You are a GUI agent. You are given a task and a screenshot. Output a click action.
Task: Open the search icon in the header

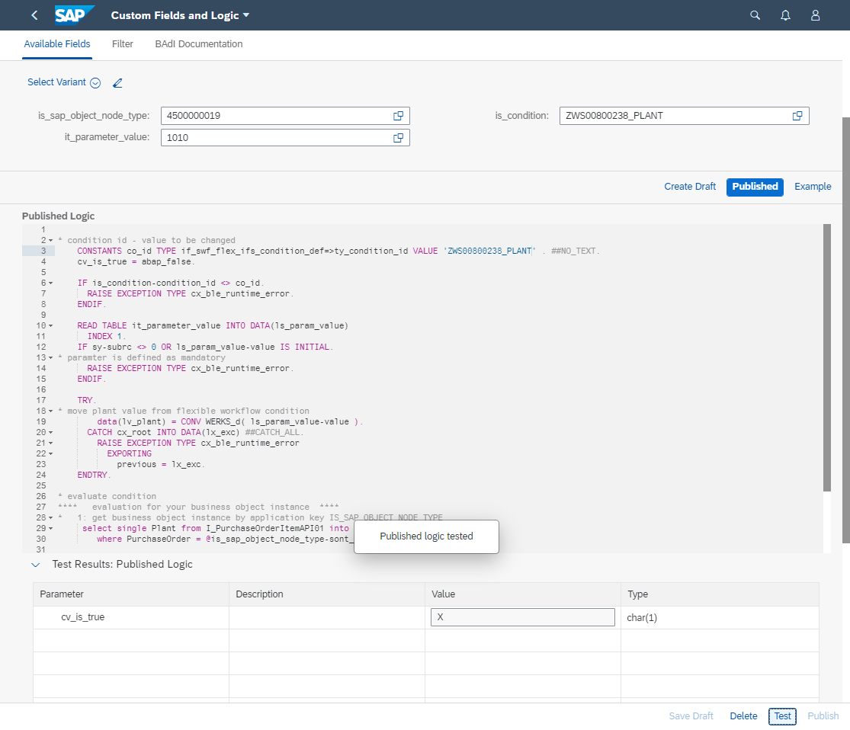(755, 15)
